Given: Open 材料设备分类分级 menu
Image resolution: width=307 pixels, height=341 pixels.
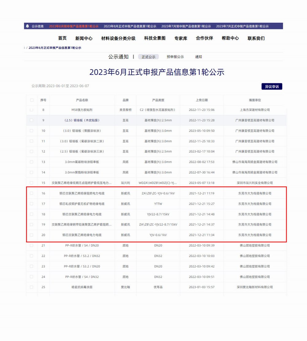Looking at the screenshot, I should (118, 38).
